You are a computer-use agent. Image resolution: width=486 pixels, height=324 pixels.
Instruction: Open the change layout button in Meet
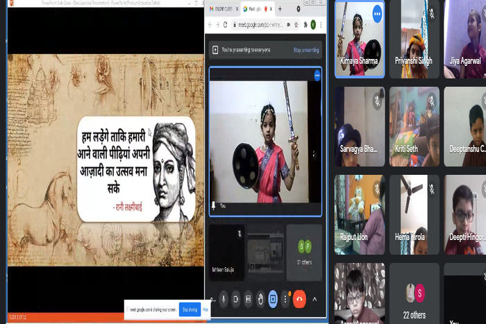point(249,299)
